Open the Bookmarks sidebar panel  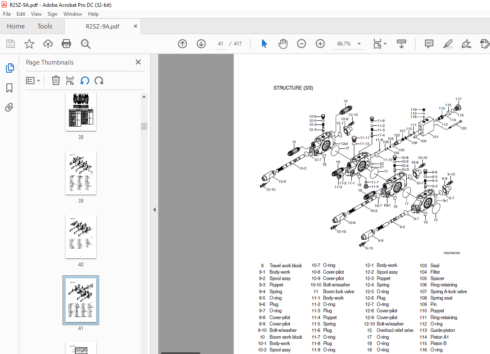click(9, 88)
